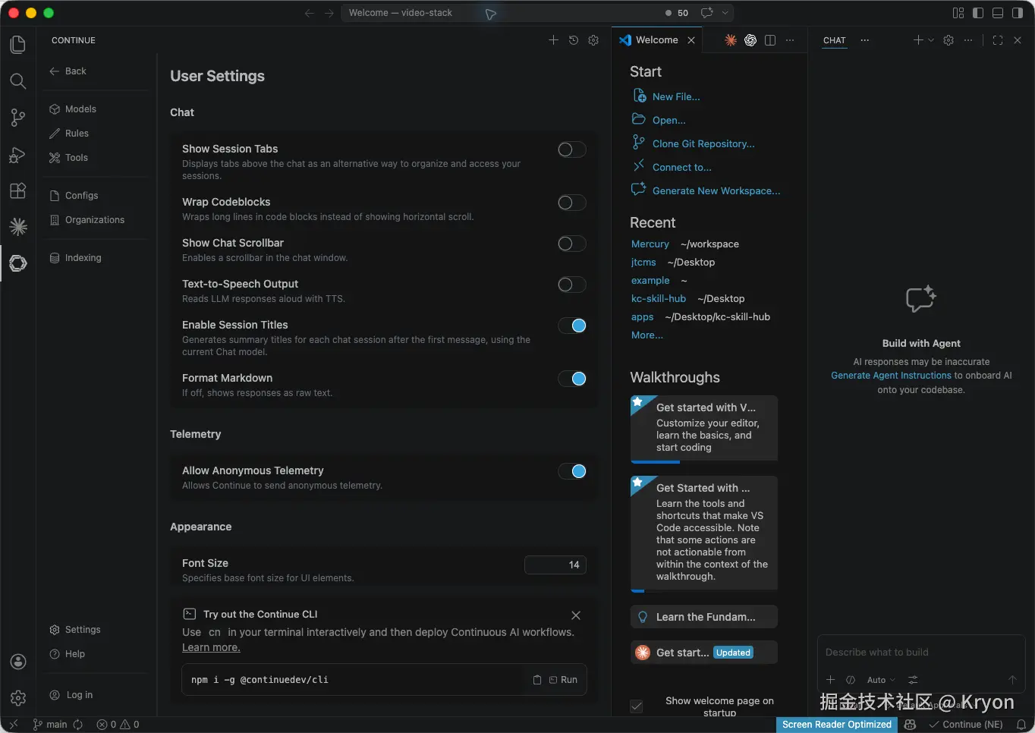Screen dimensions: 1035x733
Task: Go back using the title bar left arrow
Action: click(309, 13)
